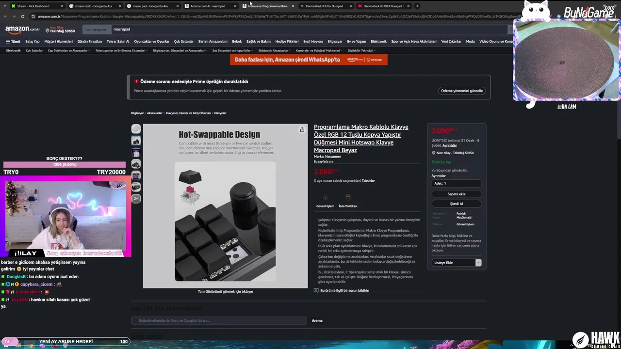This screenshot has width=621, height=349.
Task: Open a new browser tab with plus
Action: 417,6
